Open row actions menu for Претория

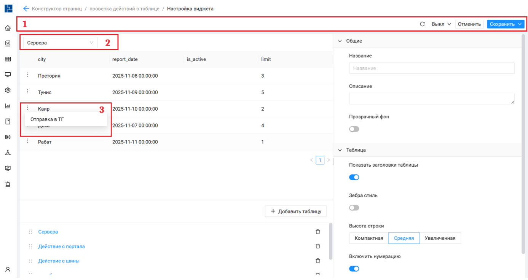28,75
